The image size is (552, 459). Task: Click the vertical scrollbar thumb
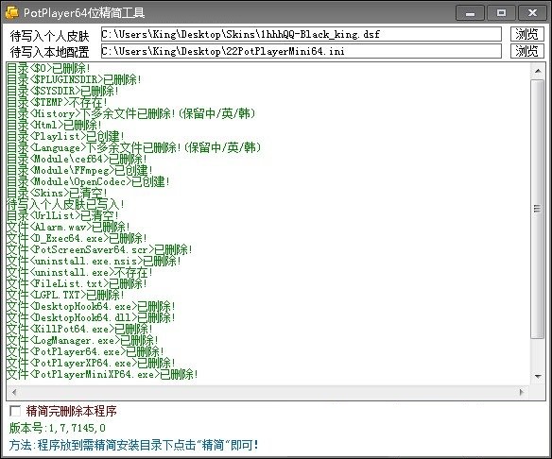(537, 209)
